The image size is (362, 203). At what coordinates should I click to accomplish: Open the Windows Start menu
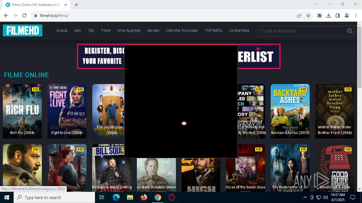pyautogui.click(x=7, y=197)
